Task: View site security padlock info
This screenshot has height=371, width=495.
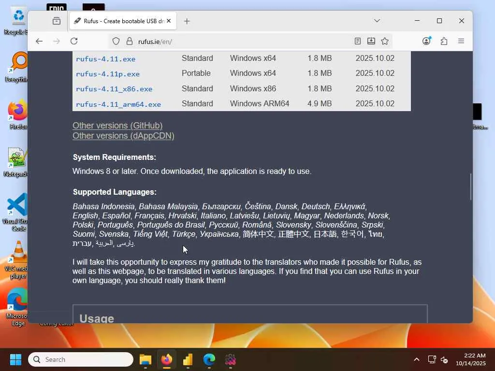Action: coord(129,42)
